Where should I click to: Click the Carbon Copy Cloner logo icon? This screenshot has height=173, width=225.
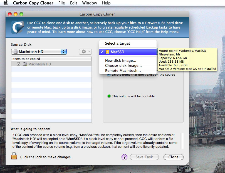tap(18, 27)
